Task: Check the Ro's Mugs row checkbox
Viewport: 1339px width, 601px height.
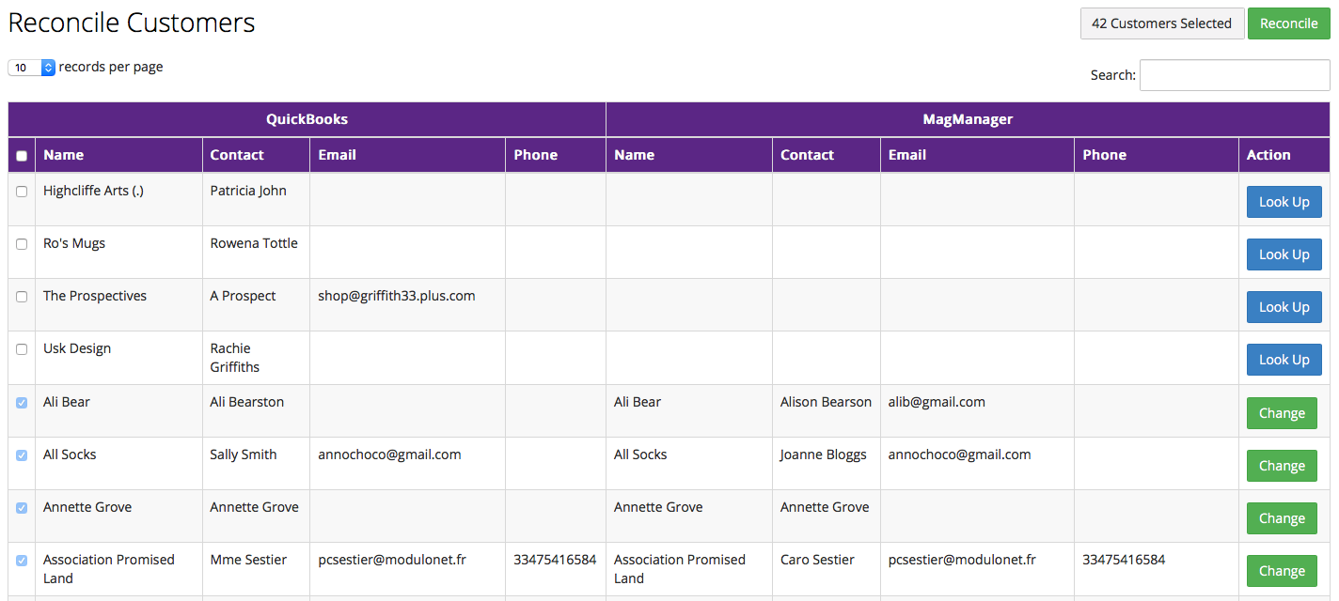Action: point(22,244)
